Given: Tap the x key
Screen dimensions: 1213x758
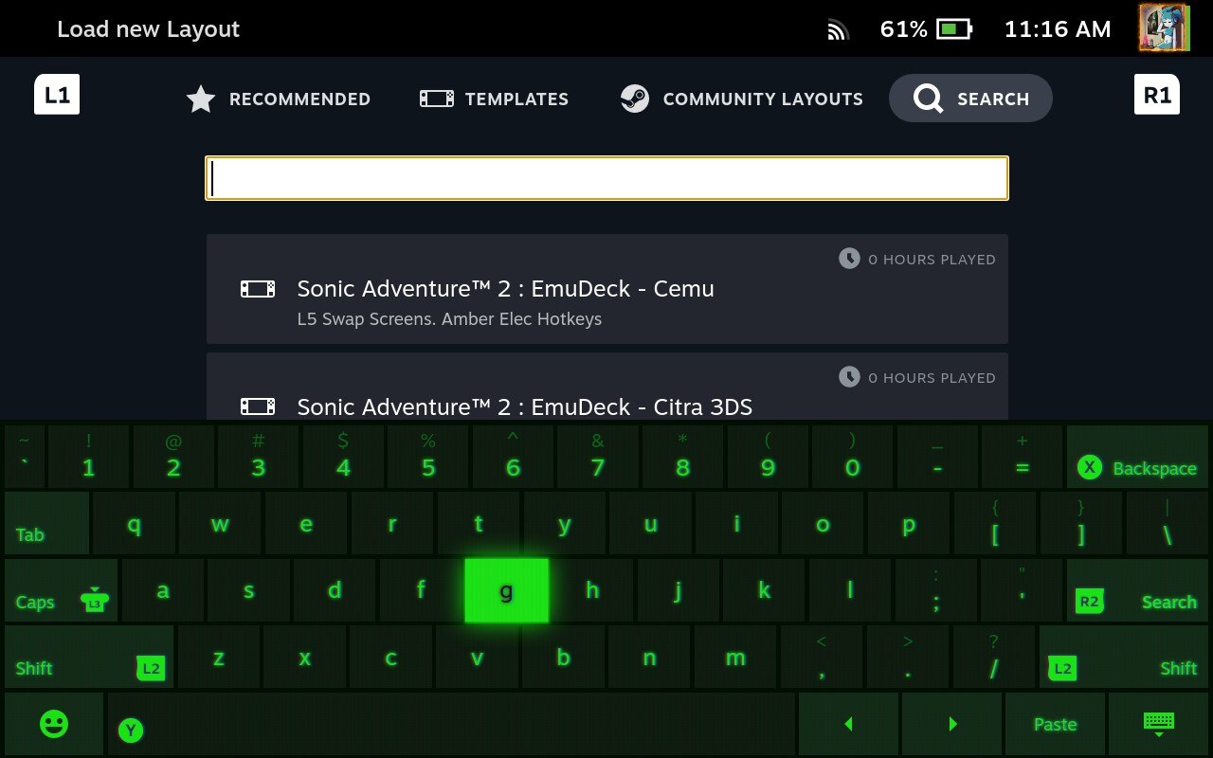Looking at the screenshot, I should click(305, 657).
